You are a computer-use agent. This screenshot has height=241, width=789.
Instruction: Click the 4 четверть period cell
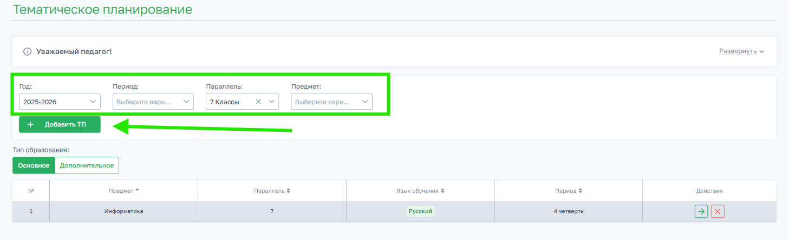tap(568, 211)
